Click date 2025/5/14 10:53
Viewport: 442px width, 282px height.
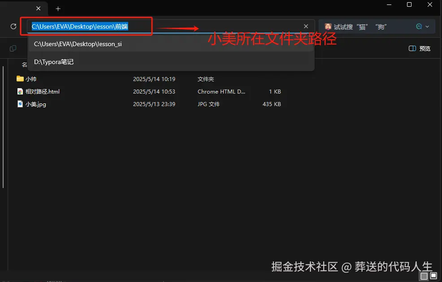(154, 91)
